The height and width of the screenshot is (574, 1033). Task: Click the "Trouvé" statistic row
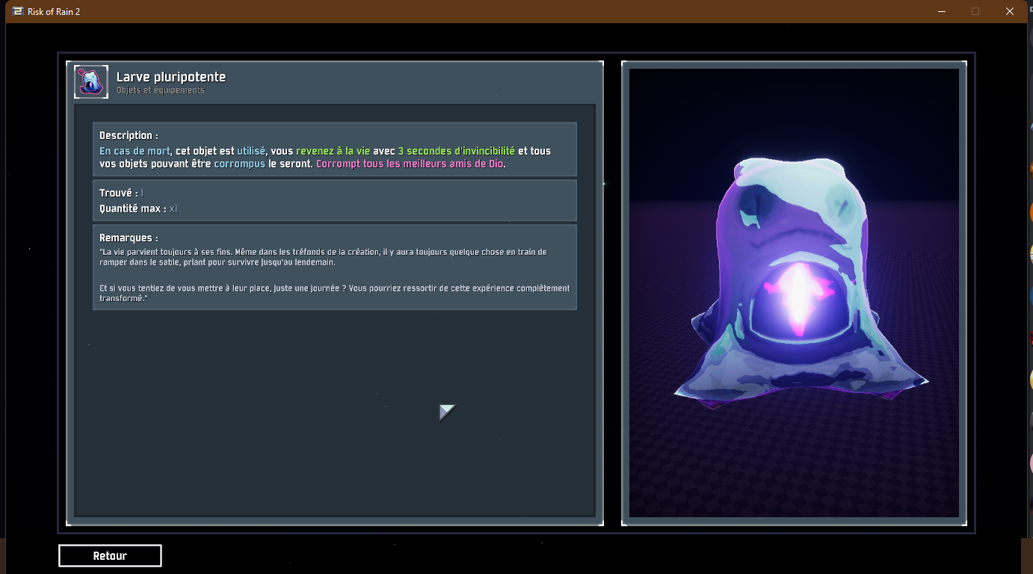[121, 194]
